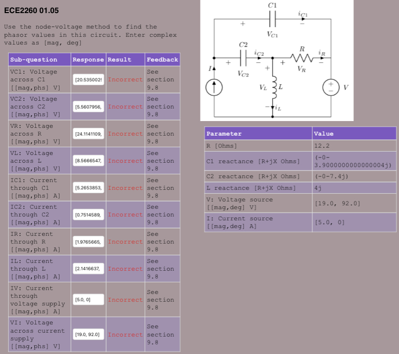Click the C1 capacitor in the circuit diagram
The width and height of the screenshot is (399, 354).
(x=272, y=19)
